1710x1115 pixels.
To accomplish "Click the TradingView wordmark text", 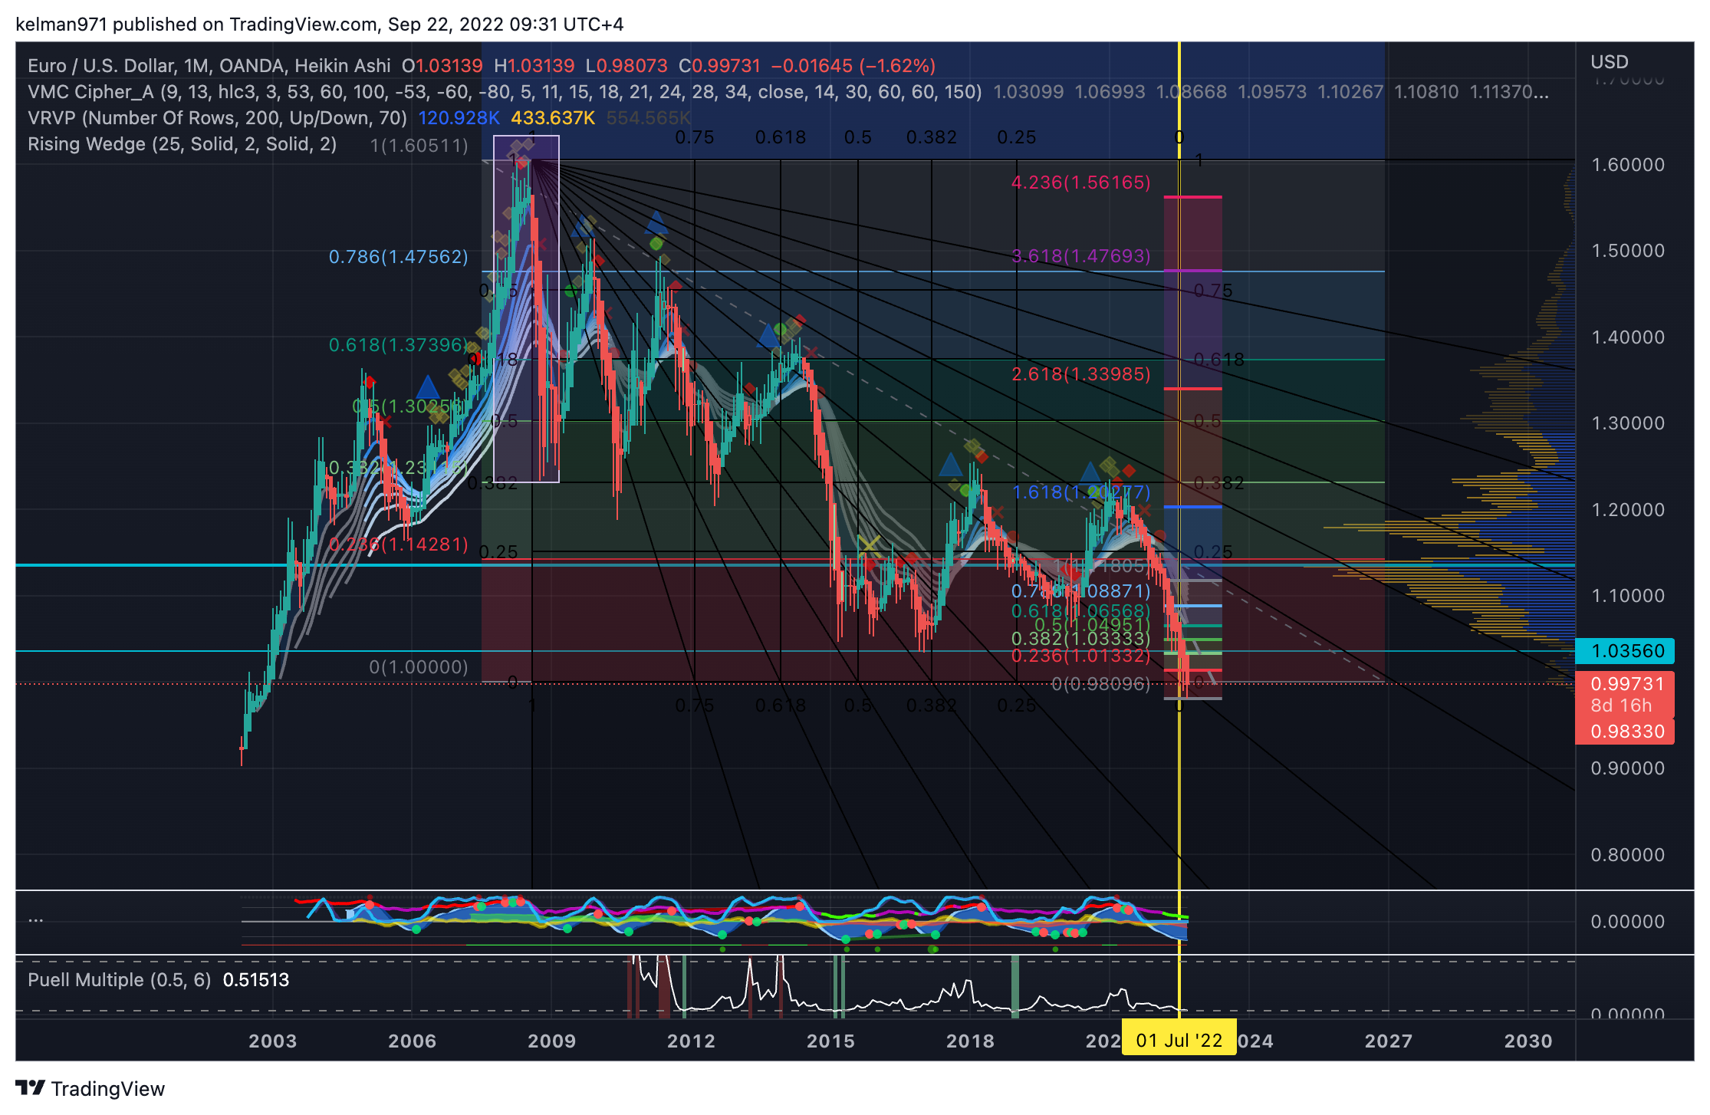I will 108,1089.
